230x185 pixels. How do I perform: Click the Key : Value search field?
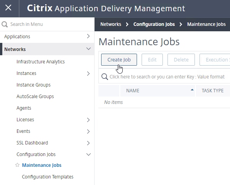[167, 77]
